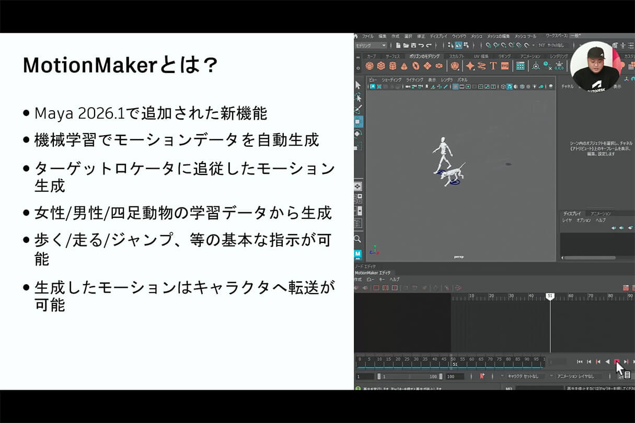Click the SVG import shelf icon
Image resolution: width=635 pixels, height=423 pixels.
click(x=504, y=66)
